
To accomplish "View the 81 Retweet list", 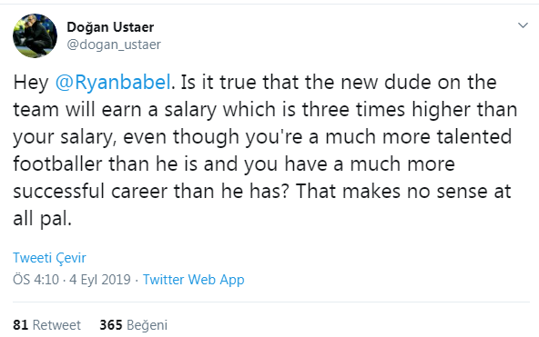I will click(46, 325).
